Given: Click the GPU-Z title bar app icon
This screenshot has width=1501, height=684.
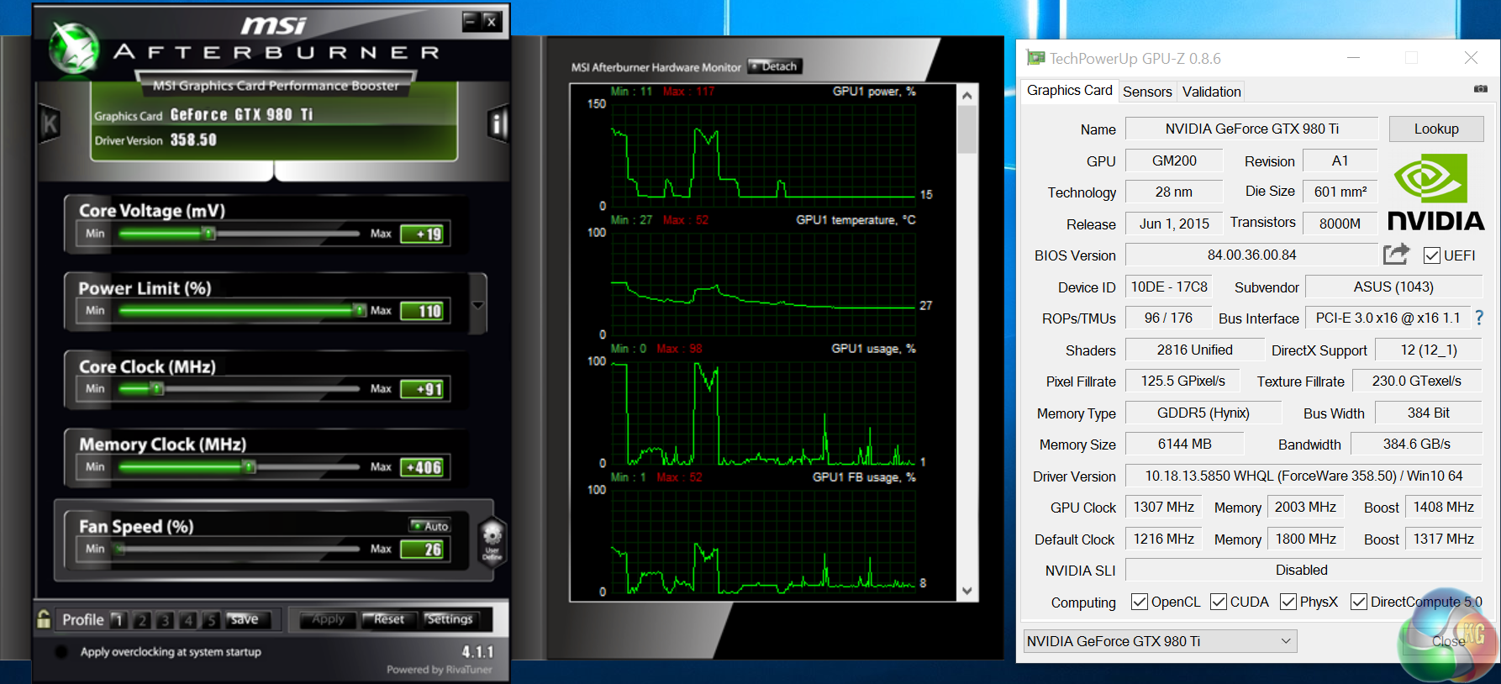Looking at the screenshot, I should (1035, 58).
